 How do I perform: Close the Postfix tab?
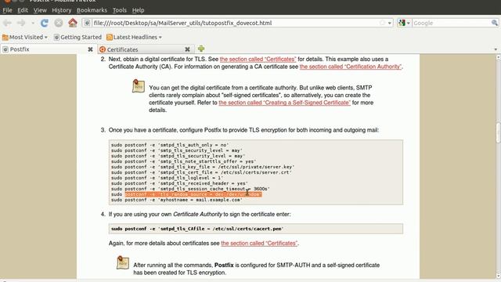[91, 49]
